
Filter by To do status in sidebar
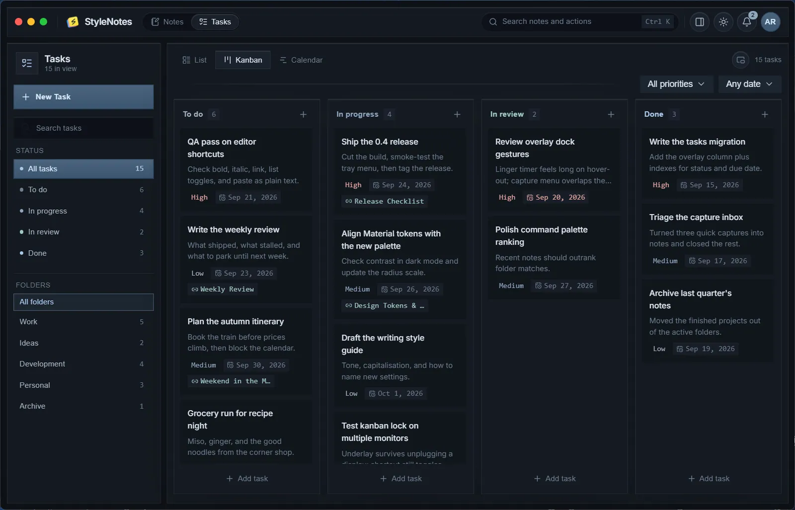(83, 190)
